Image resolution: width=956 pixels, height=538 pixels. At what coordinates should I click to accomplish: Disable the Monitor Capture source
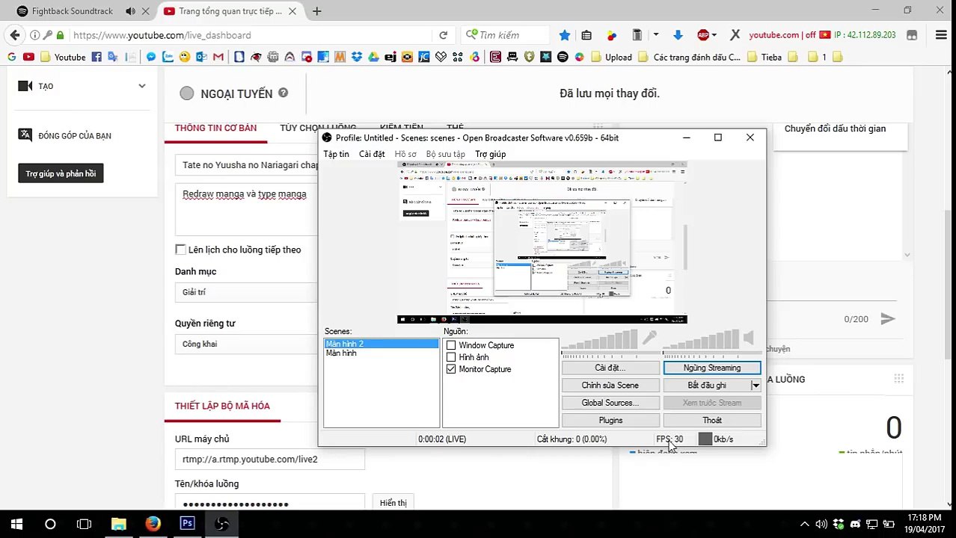pyautogui.click(x=451, y=369)
